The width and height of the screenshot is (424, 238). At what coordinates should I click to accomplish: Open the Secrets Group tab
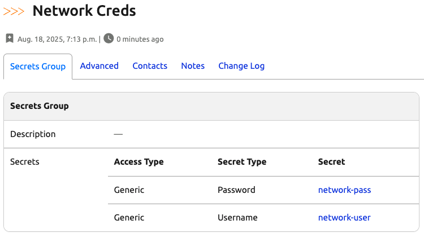(x=38, y=67)
